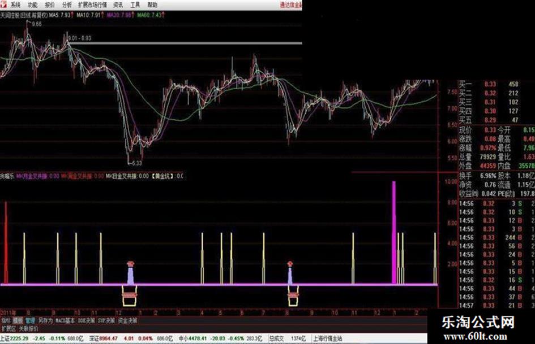Click the red app logo icon in the menu bar
The width and height of the screenshot is (535, 344).
click(x=3, y=4)
